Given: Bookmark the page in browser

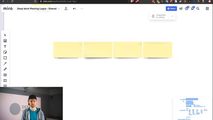Looking at the screenshot, I should (35, 1).
